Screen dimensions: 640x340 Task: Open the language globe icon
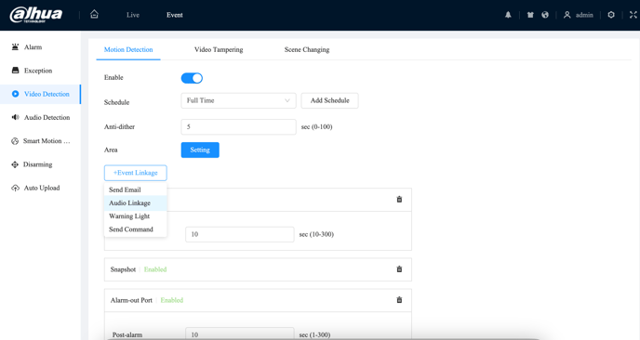[545, 15]
